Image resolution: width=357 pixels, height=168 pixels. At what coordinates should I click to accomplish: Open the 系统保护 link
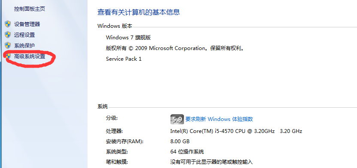(x=24, y=46)
